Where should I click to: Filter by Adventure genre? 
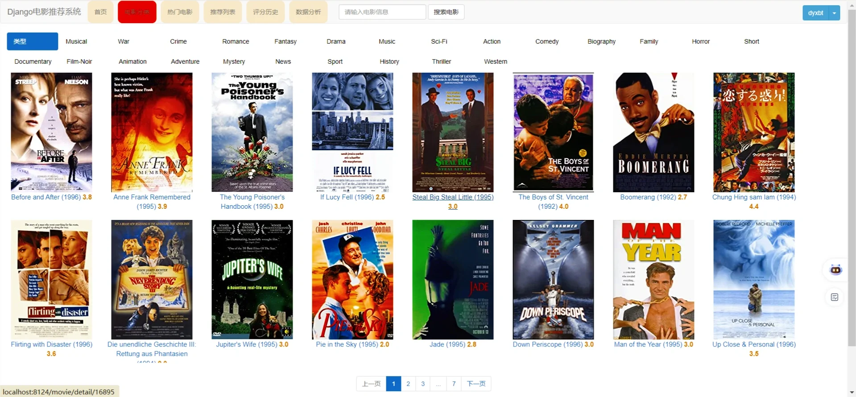(185, 62)
